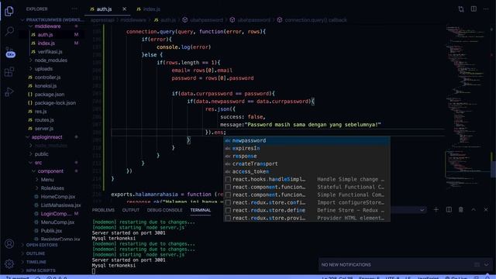
Task: Click the Split Editor icon
Action: tap(474, 9)
